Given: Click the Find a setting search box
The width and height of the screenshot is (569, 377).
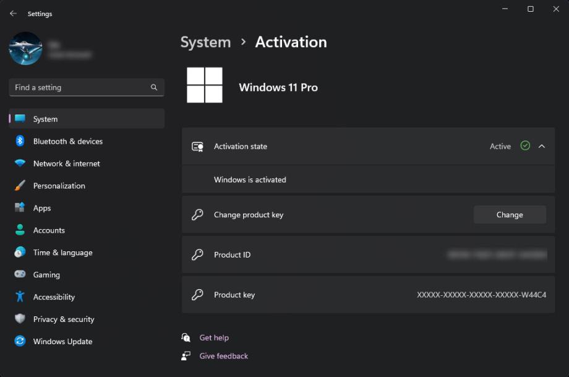Looking at the screenshot, I should 80,88.
